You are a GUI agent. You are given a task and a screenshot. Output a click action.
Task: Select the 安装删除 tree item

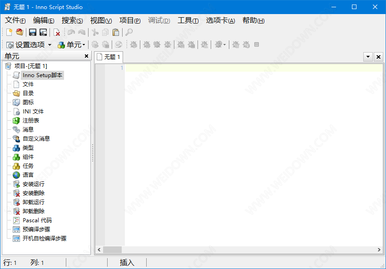coord(34,193)
